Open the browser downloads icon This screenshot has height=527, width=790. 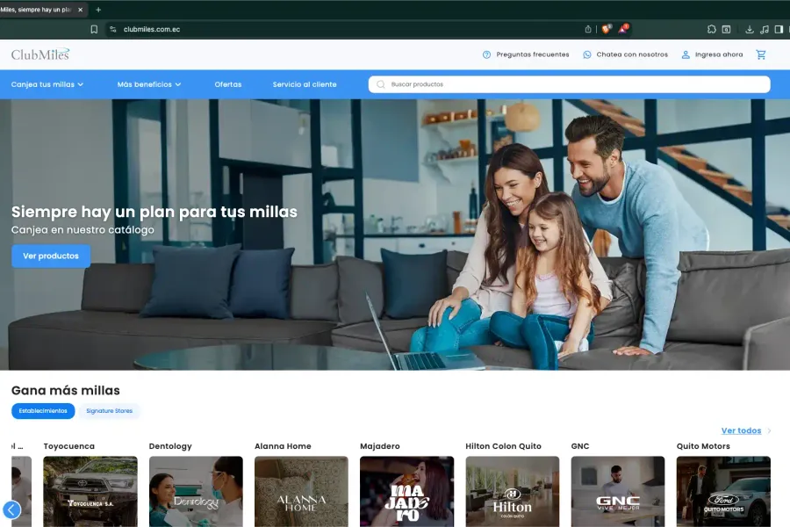click(749, 29)
